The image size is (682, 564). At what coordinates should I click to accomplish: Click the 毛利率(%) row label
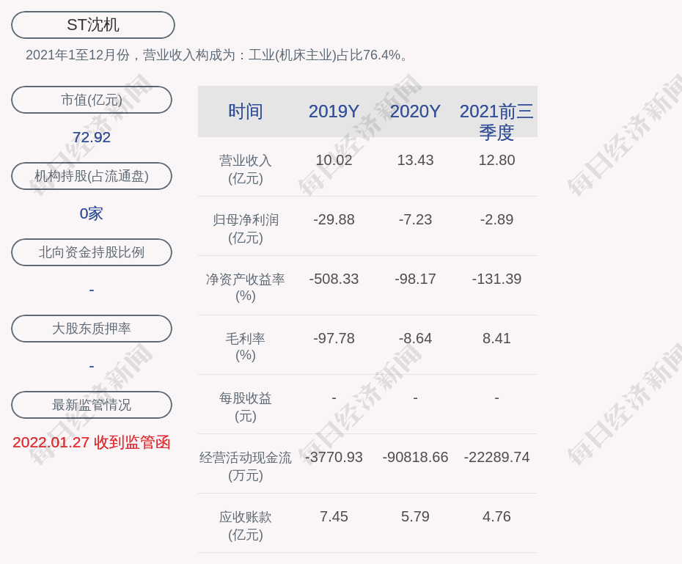click(x=246, y=347)
